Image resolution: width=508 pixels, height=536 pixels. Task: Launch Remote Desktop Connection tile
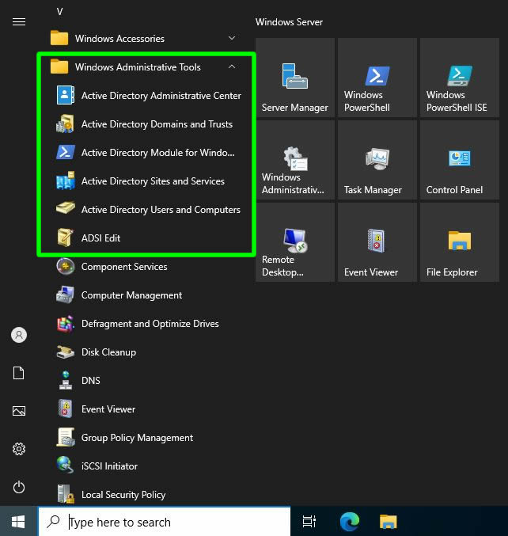click(x=294, y=242)
